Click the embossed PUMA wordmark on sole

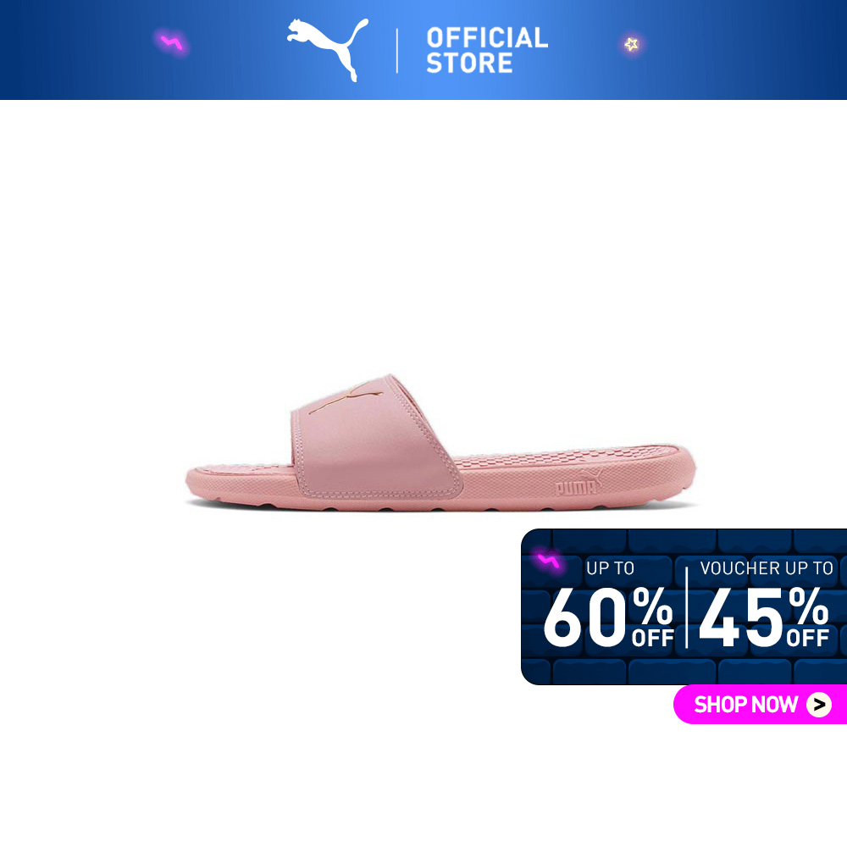pyautogui.click(x=578, y=484)
